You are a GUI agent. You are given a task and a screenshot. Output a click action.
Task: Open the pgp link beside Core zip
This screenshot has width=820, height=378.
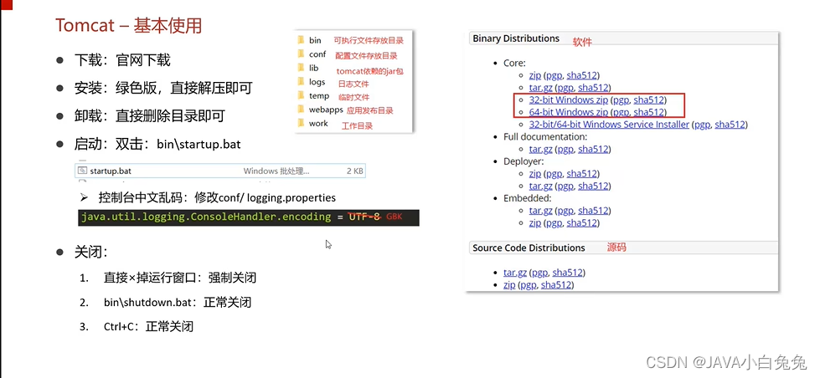(554, 76)
